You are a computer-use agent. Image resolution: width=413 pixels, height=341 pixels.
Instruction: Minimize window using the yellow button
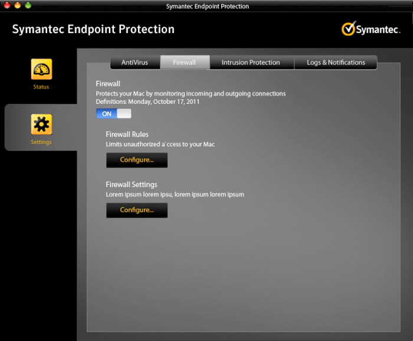(x=17, y=5)
